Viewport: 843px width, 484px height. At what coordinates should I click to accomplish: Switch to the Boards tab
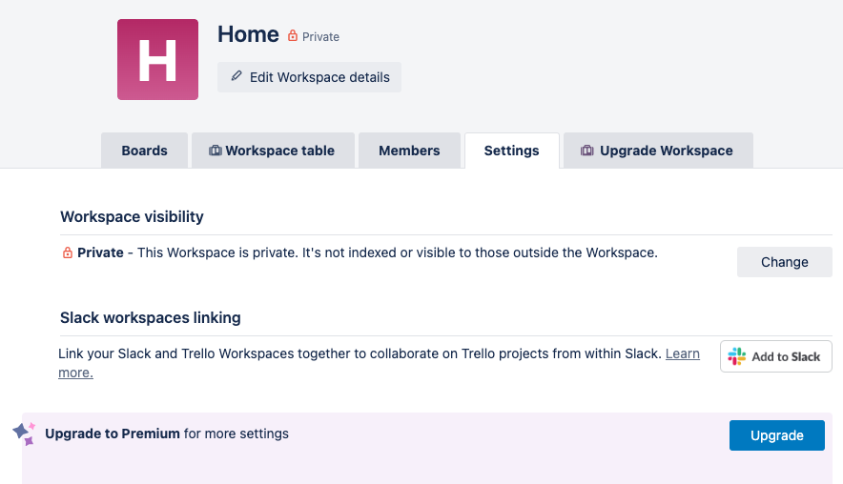click(144, 151)
